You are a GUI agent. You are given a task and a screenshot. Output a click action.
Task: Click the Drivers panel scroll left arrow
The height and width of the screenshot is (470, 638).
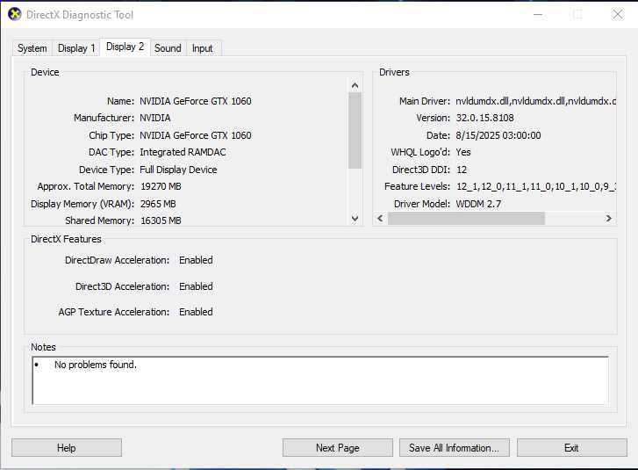[x=380, y=218]
